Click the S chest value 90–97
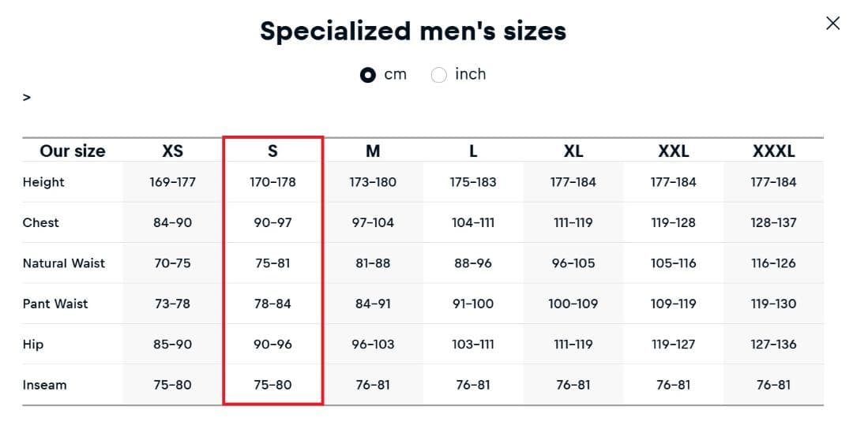The image size is (853, 425). [x=272, y=222]
